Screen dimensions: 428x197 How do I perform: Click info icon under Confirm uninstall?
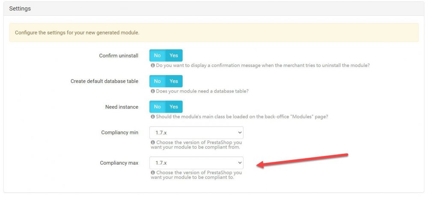tap(153, 66)
